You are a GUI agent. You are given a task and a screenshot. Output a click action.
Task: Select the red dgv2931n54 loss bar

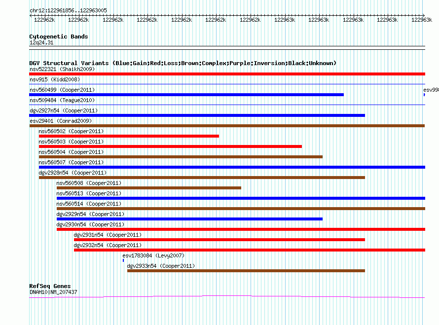tap(219, 240)
